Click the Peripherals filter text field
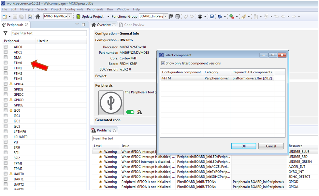Screen dimensions: 319x196 tap(49, 33)
